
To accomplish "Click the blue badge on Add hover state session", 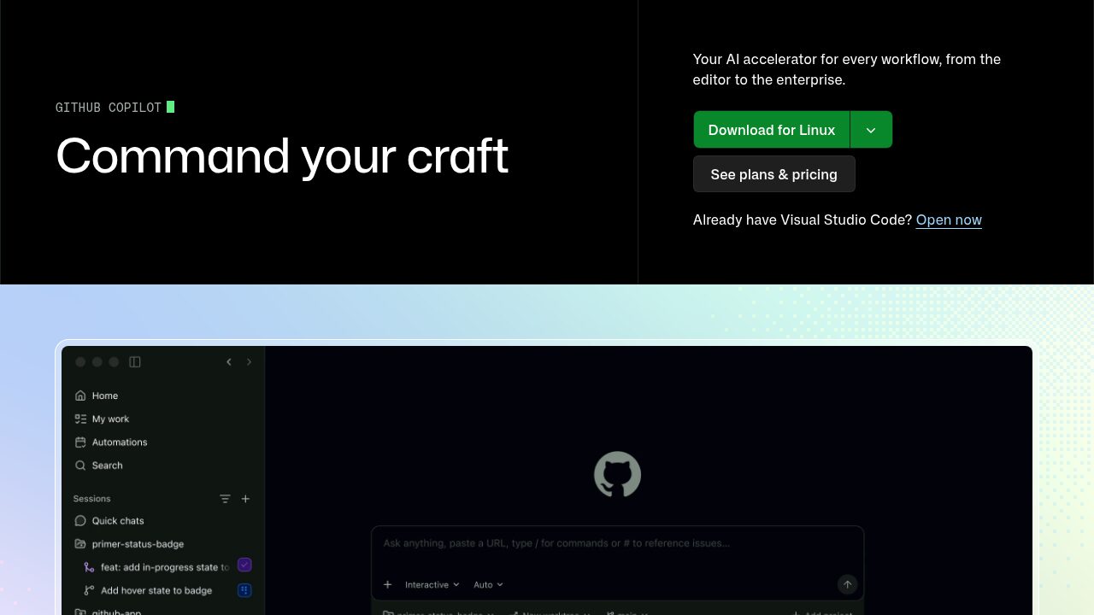I will point(244,590).
